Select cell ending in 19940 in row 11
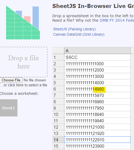This screenshot has width=134, height=150. [x=97, y=121]
